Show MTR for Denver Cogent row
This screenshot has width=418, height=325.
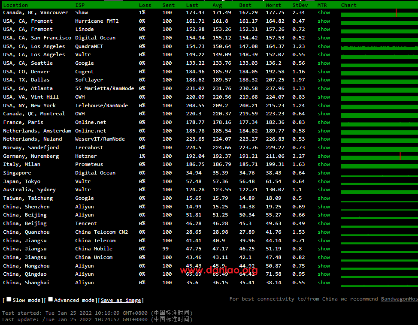point(324,72)
